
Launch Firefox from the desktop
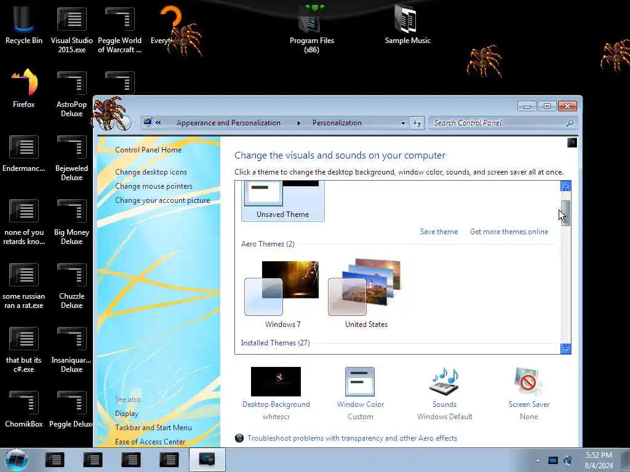tap(24, 88)
